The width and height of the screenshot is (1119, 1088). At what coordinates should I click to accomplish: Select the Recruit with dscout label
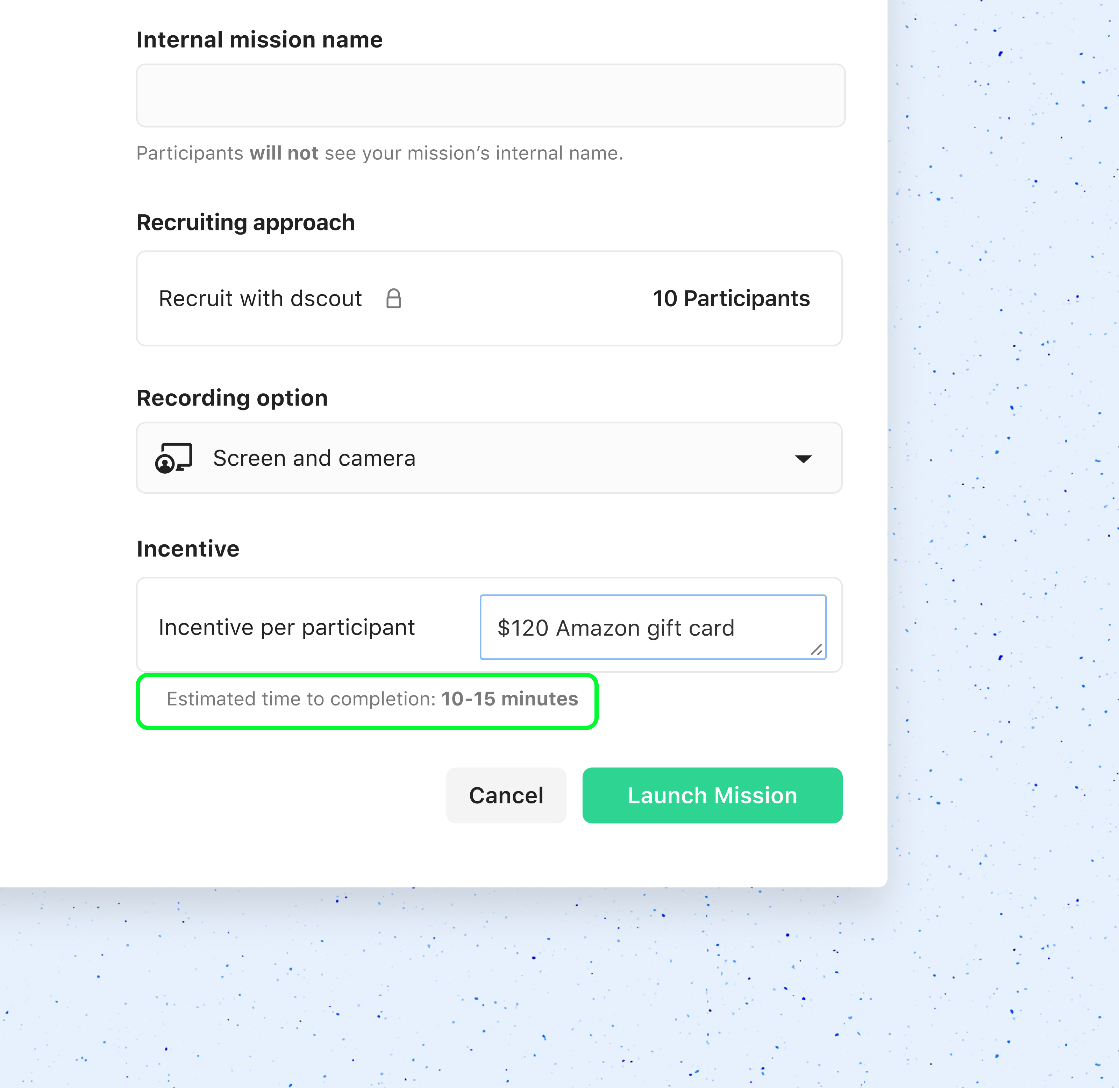point(260,298)
